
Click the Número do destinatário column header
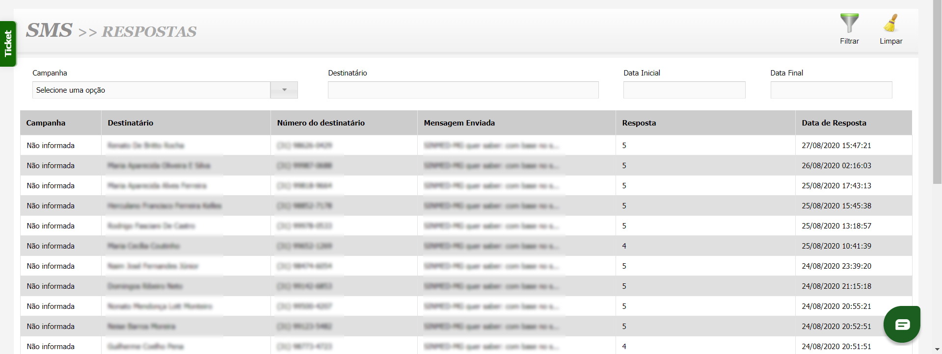point(321,123)
